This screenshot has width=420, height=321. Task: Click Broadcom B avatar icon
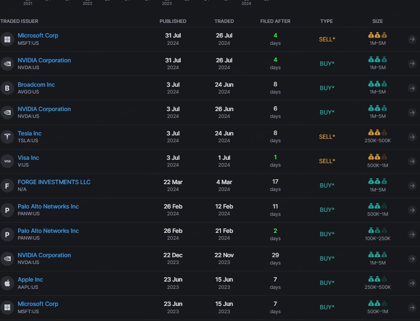click(7, 88)
